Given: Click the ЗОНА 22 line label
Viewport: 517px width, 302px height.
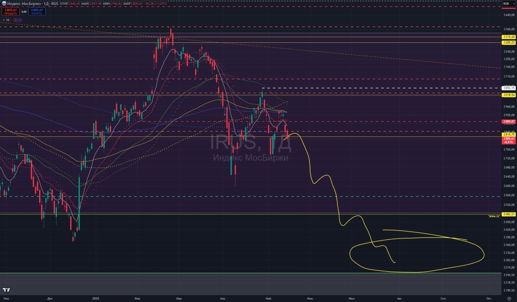Looking at the screenshot, I should (x=494, y=216).
